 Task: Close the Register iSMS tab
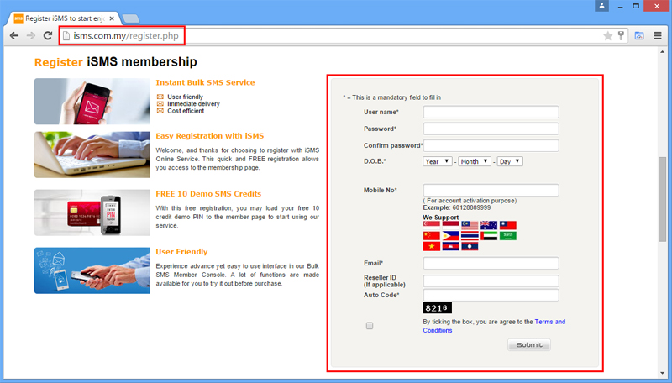pos(112,18)
